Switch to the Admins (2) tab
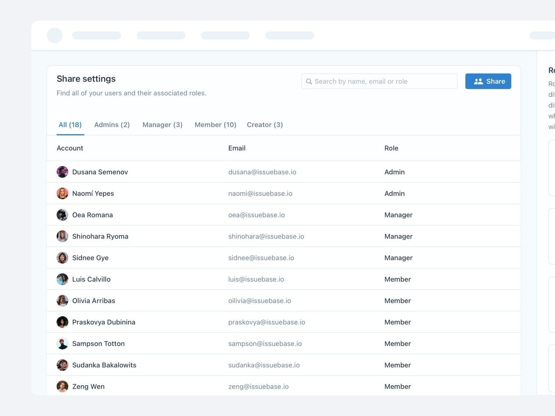The width and height of the screenshot is (555, 416). [x=112, y=124]
